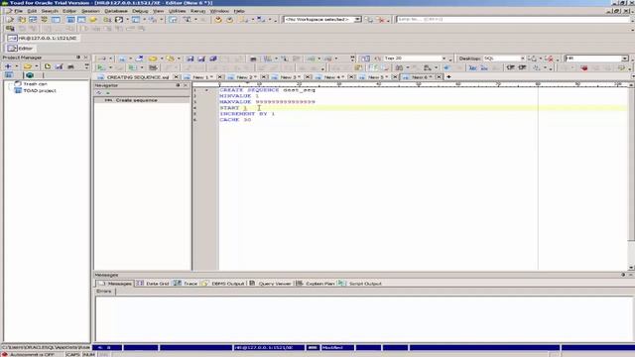The image size is (635, 357).
Task: Open the Script Output tab
Action: click(360, 284)
